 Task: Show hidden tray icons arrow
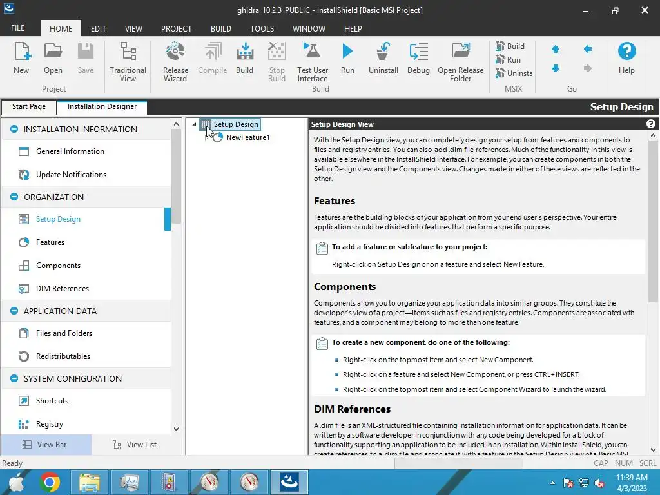click(552, 482)
